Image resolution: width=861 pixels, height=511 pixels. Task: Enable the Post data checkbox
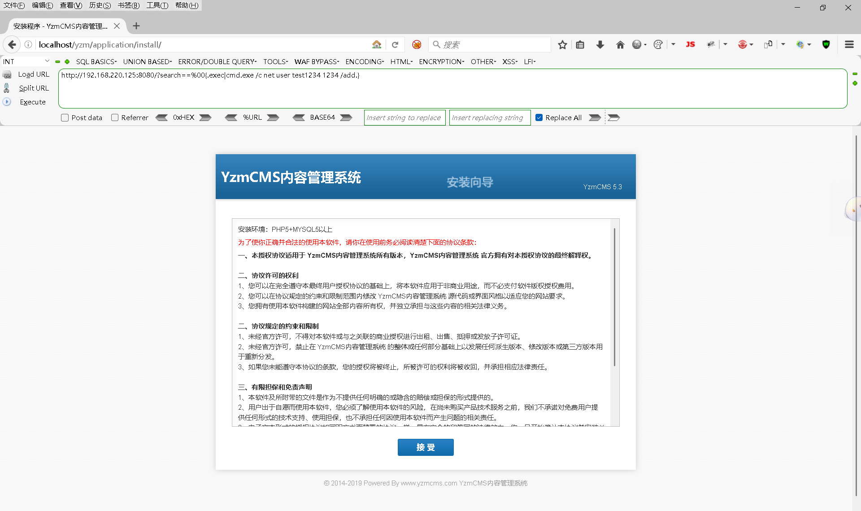pyautogui.click(x=65, y=118)
